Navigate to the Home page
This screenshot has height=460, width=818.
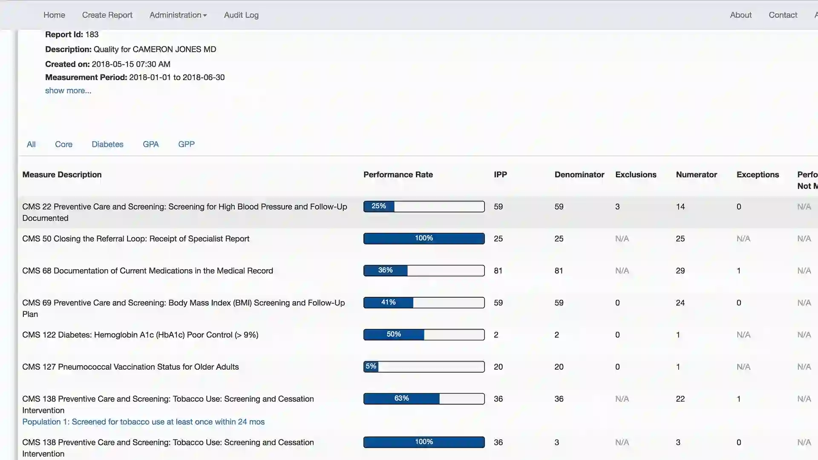pyautogui.click(x=54, y=15)
